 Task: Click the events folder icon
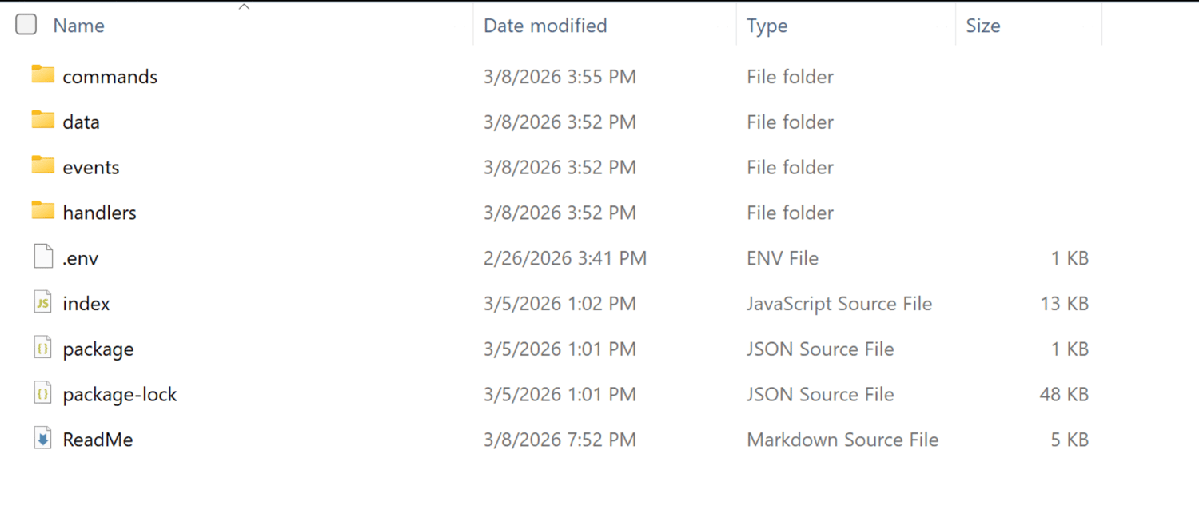43,166
